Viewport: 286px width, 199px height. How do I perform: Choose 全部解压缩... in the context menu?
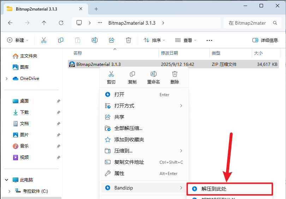point(144,128)
